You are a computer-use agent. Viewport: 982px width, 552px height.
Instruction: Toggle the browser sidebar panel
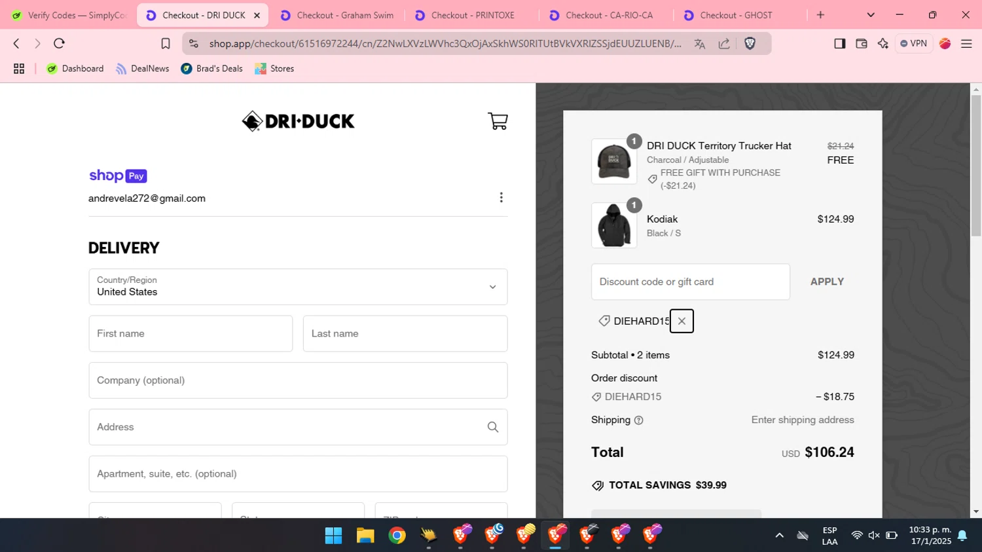click(839, 43)
